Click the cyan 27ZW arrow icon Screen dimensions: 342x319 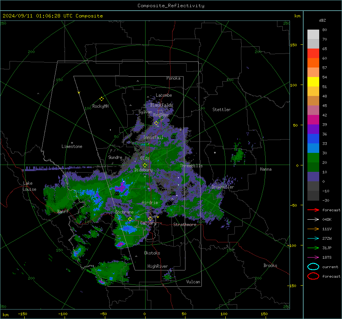pyautogui.click(x=313, y=239)
